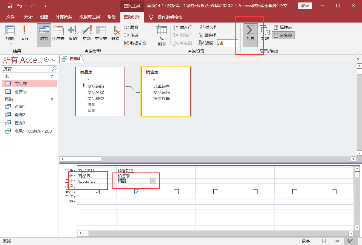The width and height of the screenshot is (362, 245).
Task: Switch to datasheet view in status bar
Action: (x=323, y=241)
